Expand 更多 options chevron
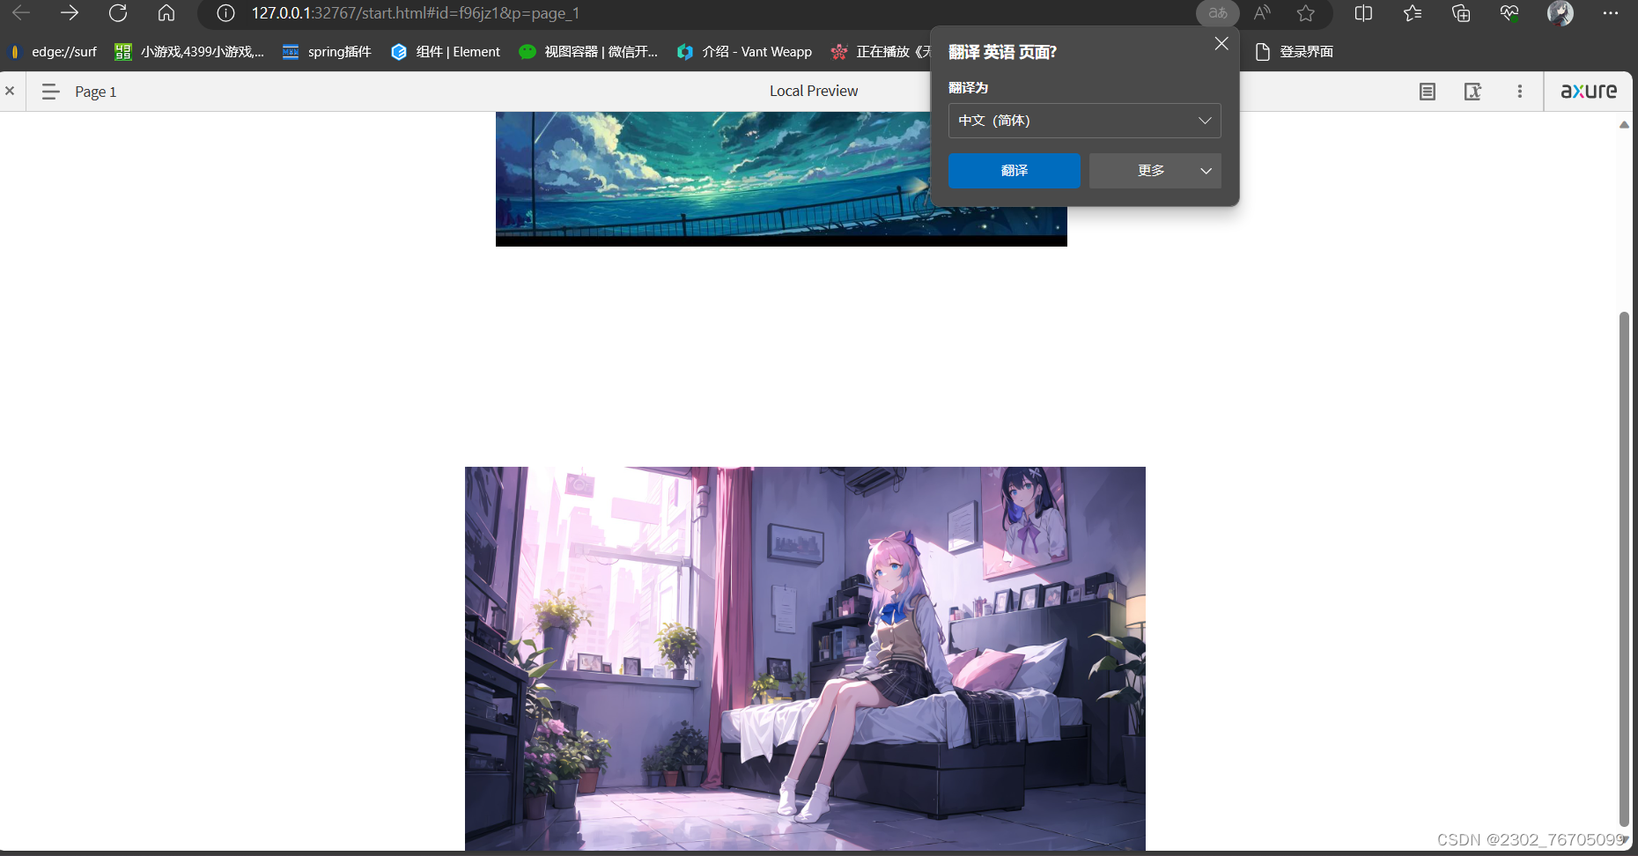Image resolution: width=1638 pixels, height=856 pixels. (1206, 171)
